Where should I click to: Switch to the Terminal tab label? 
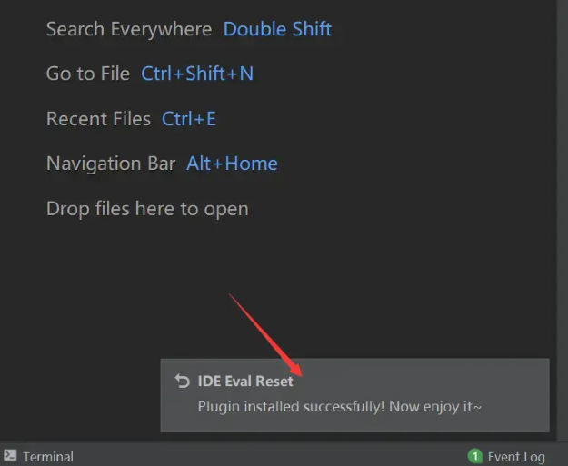tap(48, 457)
